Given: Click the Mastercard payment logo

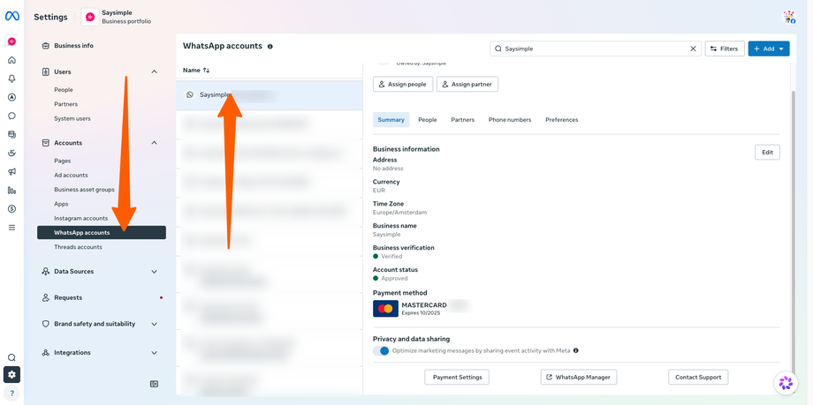Looking at the screenshot, I should [385, 309].
